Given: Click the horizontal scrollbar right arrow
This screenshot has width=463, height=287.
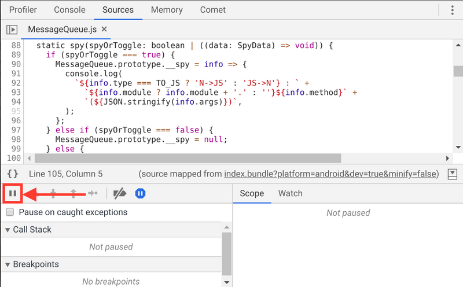Looking at the screenshot, I should coord(447,159).
